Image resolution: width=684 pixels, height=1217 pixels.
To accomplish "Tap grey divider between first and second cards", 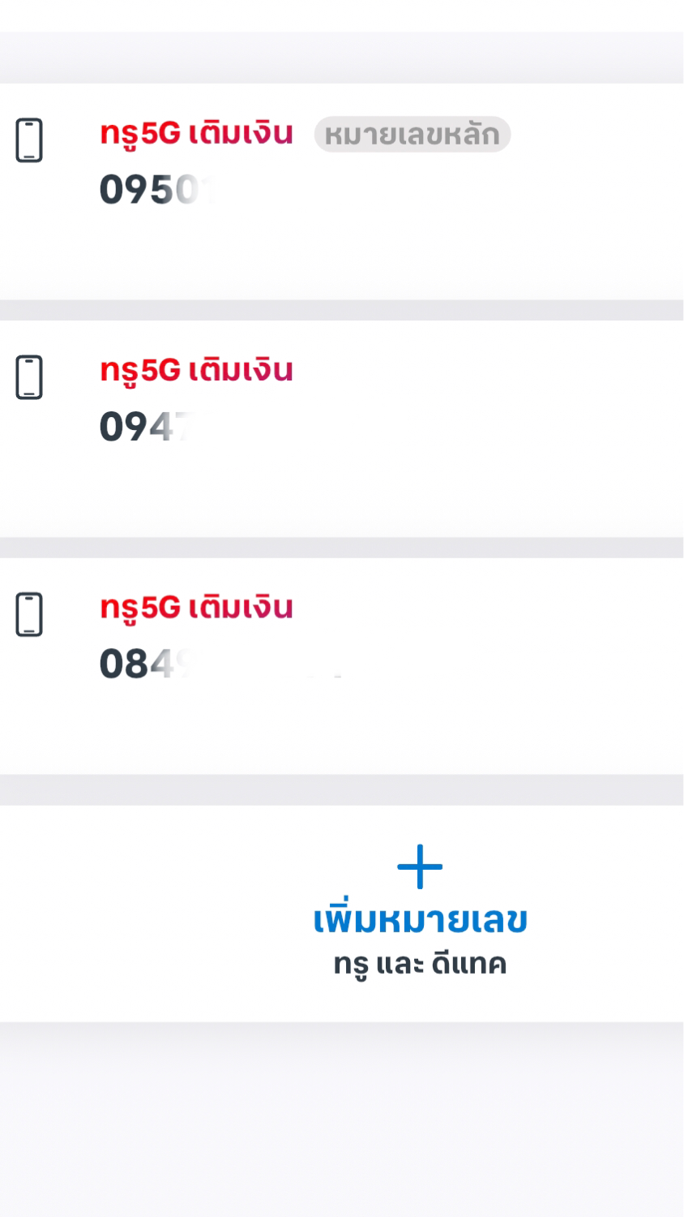I will click(342, 310).
